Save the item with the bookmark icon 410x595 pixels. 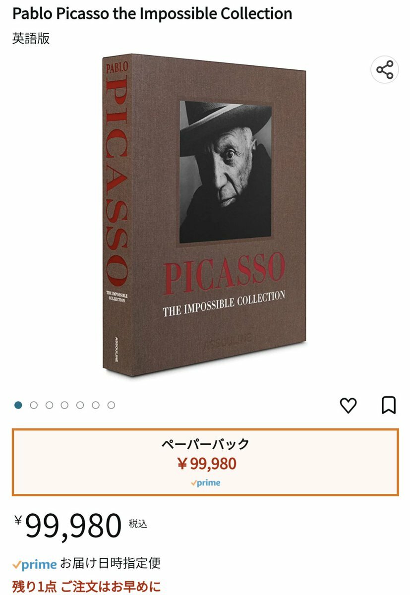tap(389, 405)
